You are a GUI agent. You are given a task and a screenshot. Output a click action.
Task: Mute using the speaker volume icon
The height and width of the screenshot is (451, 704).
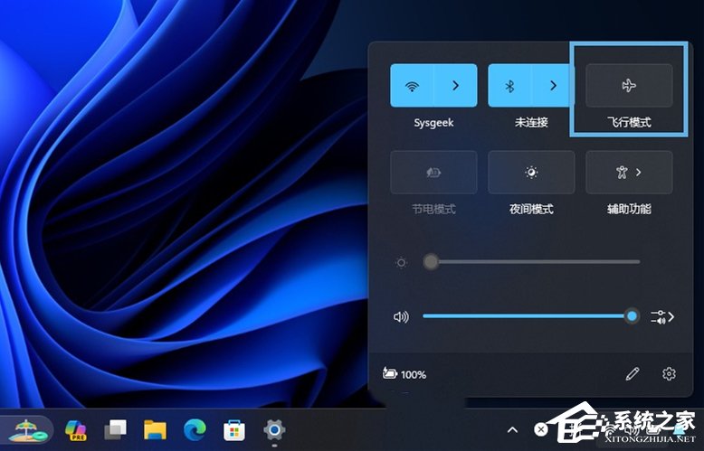tap(401, 317)
